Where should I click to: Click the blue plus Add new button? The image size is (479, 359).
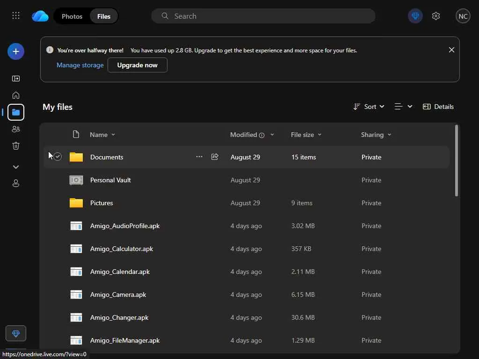16,51
